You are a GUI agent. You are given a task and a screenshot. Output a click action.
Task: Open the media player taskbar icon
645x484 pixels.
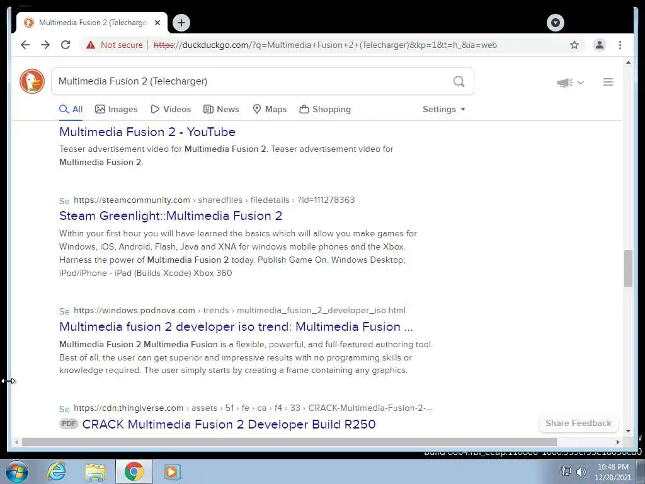(173, 471)
